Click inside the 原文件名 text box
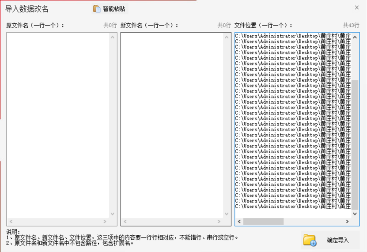Viewport: 367px width, 252px height. [x=57, y=124]
